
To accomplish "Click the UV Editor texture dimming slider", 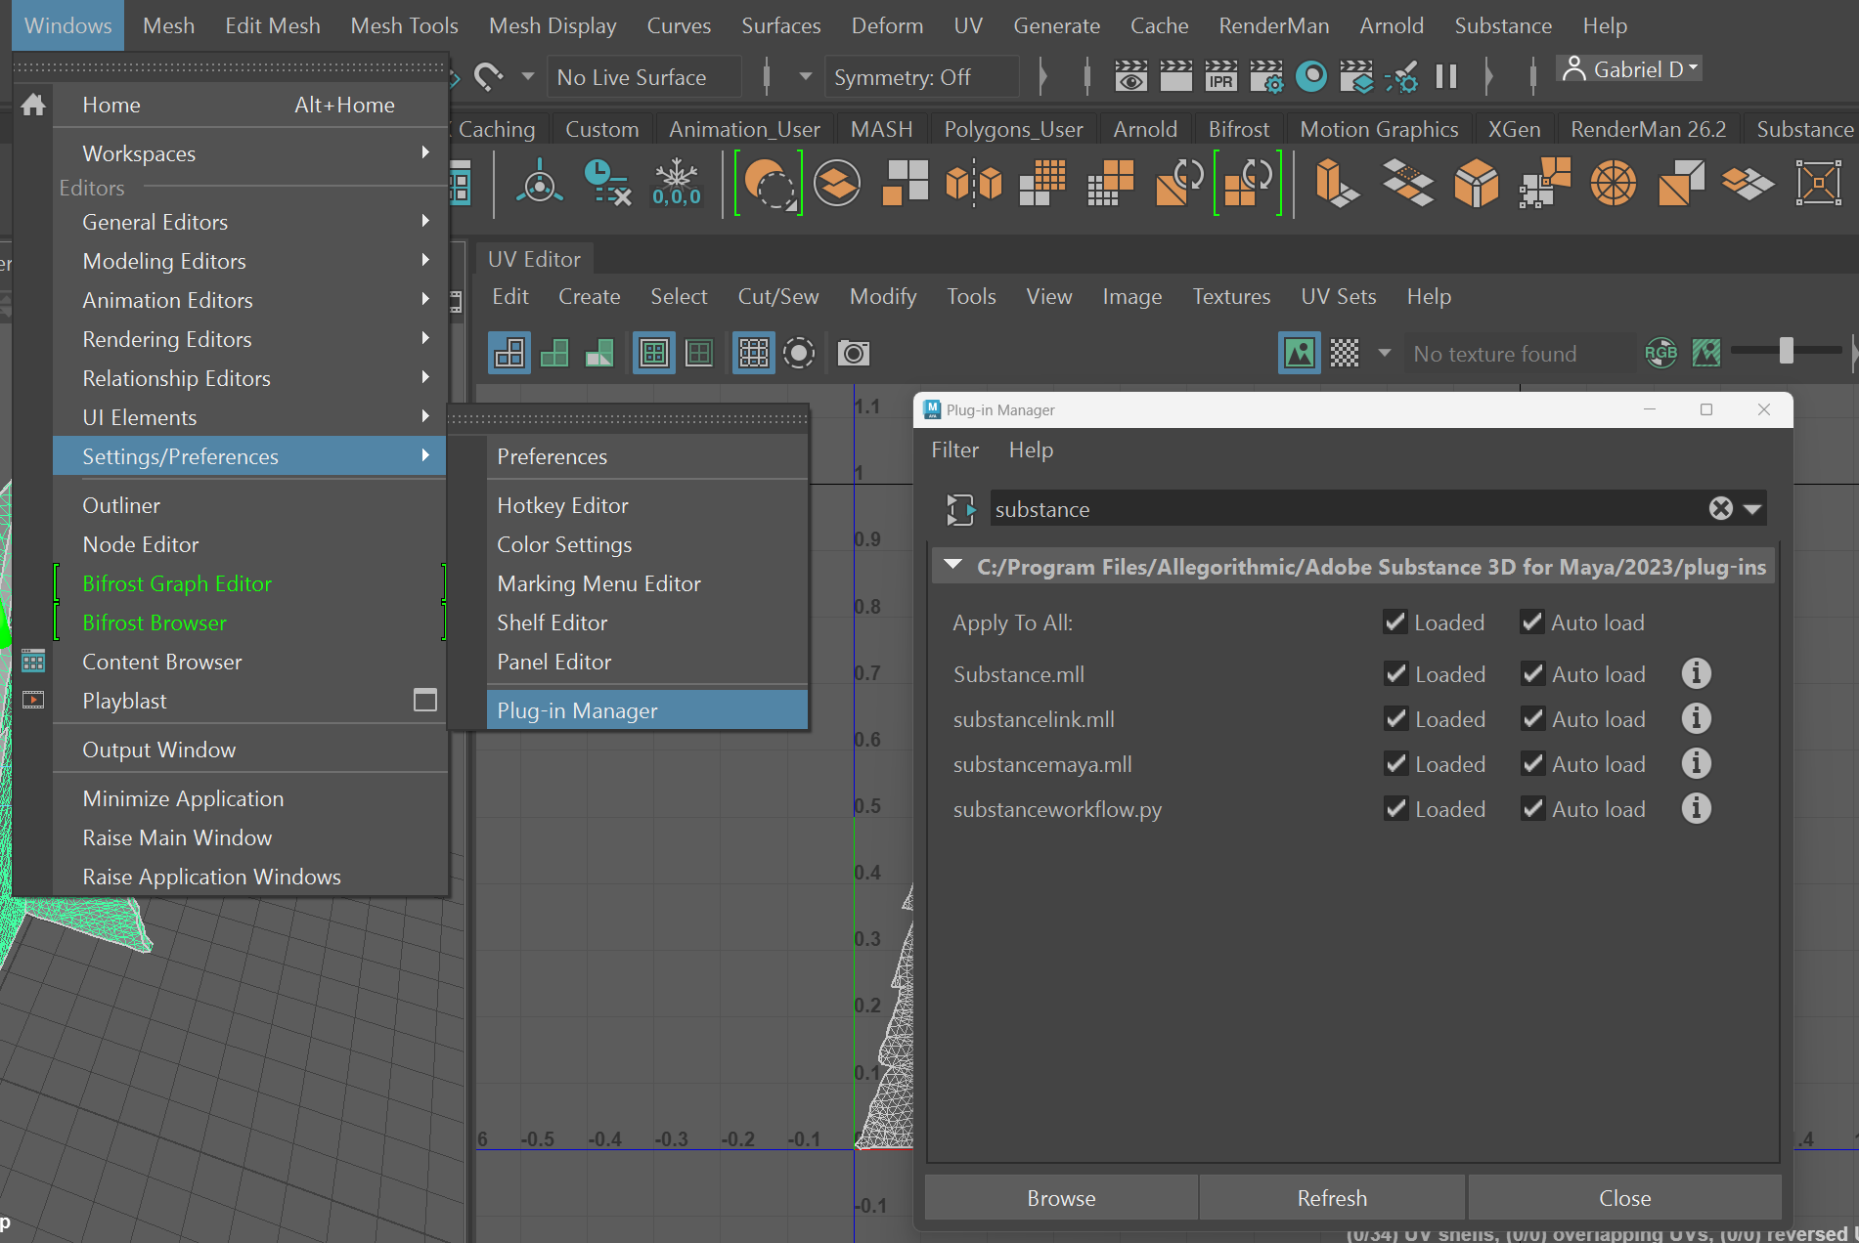I will pos(1786,351).
